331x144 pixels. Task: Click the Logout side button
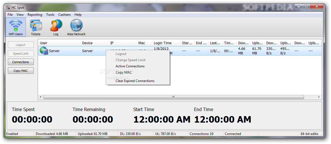(21, 45)
